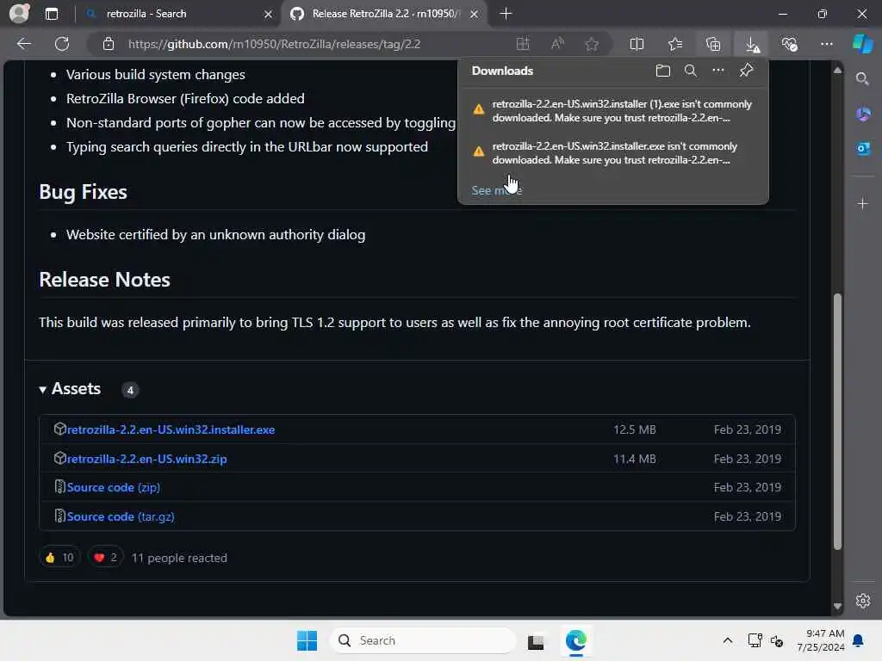The image size is (882, 661).
Task: Open the network tray icon
Action: (755, 640)
